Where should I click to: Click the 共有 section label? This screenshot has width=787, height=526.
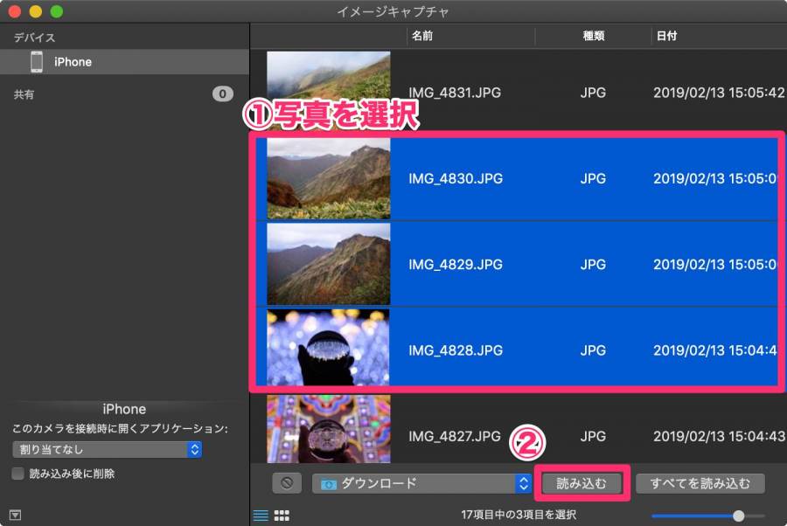pyautogui.click(x=24, y=94)
